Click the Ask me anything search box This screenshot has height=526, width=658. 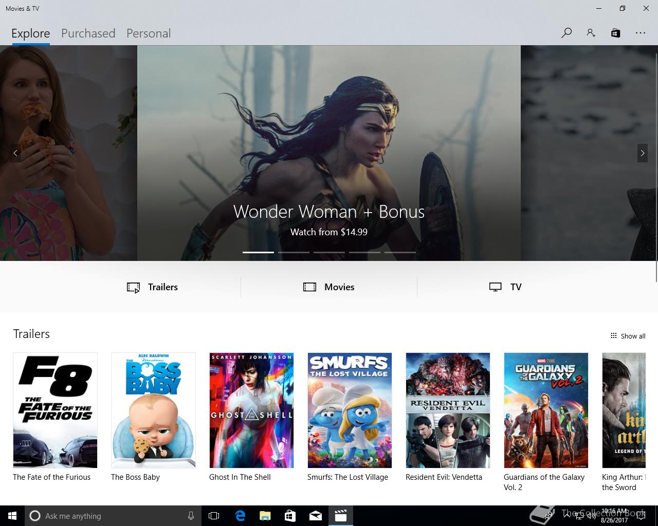point(112,516)
